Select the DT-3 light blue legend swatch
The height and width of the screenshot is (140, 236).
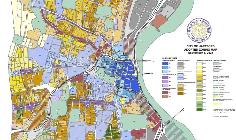coord(165,72)
